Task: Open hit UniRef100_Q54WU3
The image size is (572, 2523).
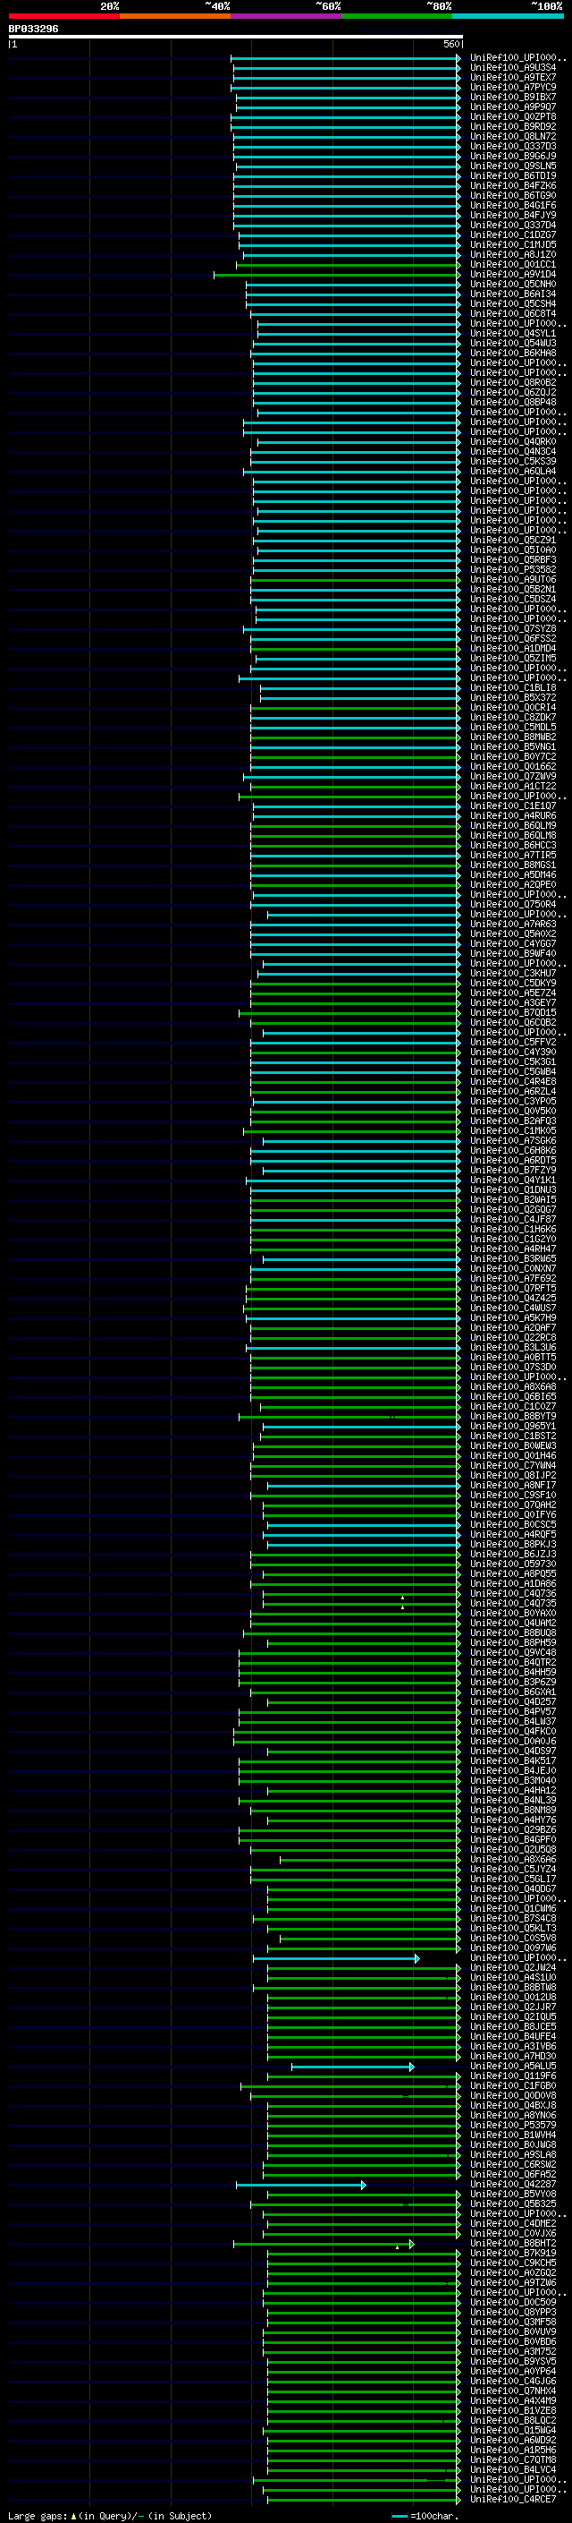Action: tap(513, 344)
